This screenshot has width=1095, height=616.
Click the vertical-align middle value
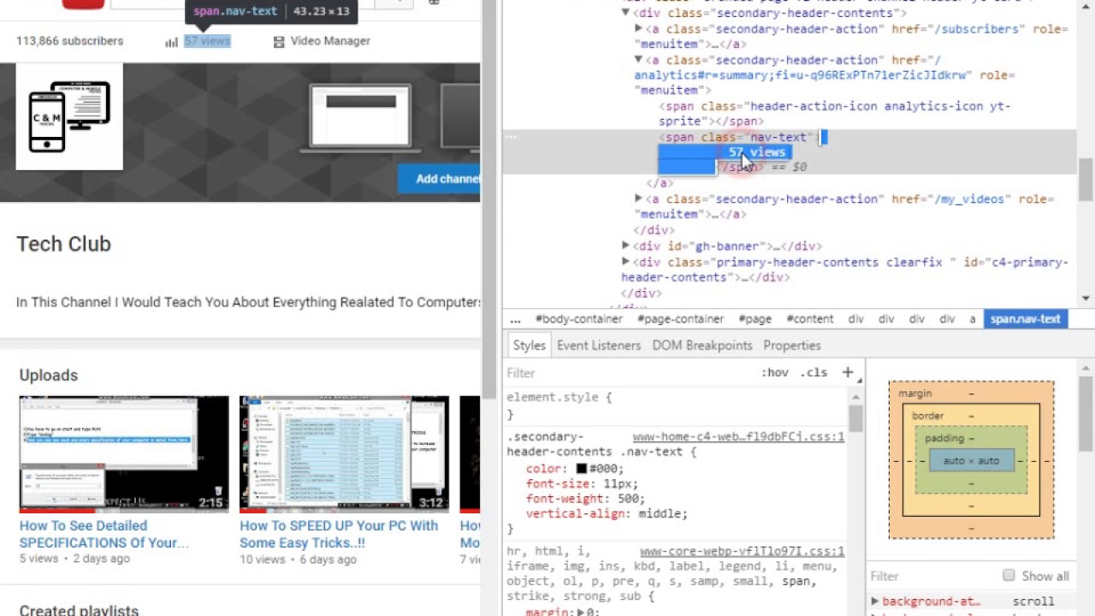pos(660,514)
